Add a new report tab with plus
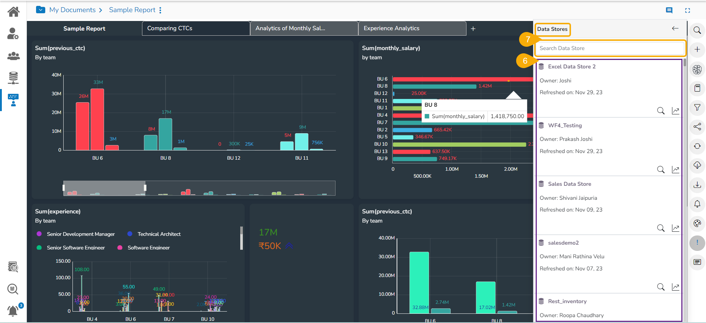 (473, 29)
